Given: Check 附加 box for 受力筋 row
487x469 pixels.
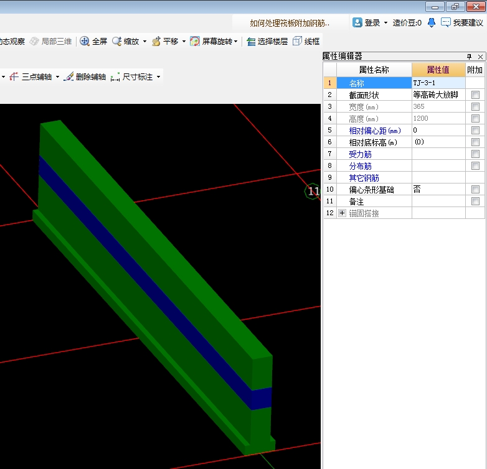Looking at the screenshot, I should pos(475,154).
